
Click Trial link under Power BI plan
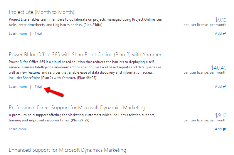click(x=38, y=87)
